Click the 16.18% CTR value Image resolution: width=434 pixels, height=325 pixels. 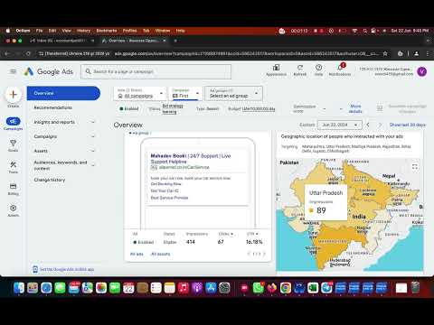coord(254,242)
